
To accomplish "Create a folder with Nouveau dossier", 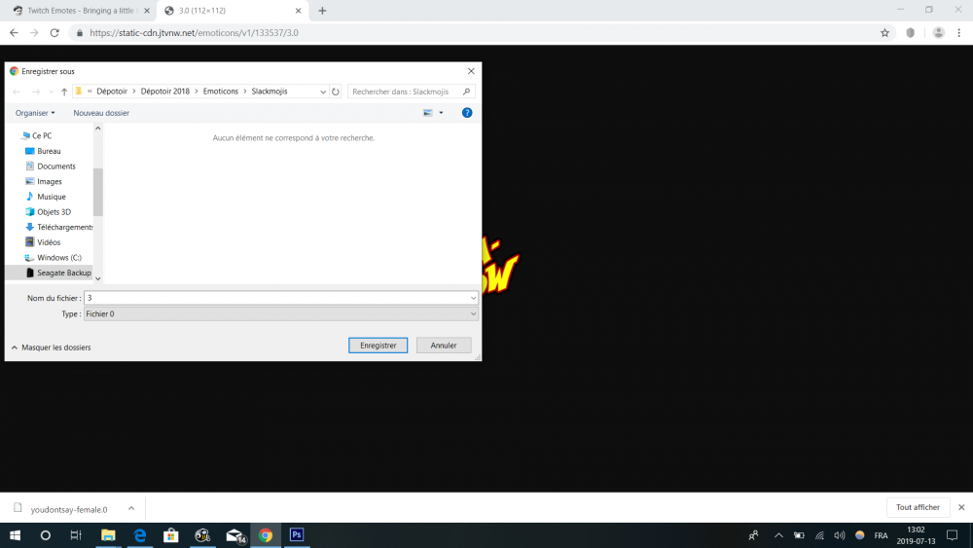I will tap(101, 113).
